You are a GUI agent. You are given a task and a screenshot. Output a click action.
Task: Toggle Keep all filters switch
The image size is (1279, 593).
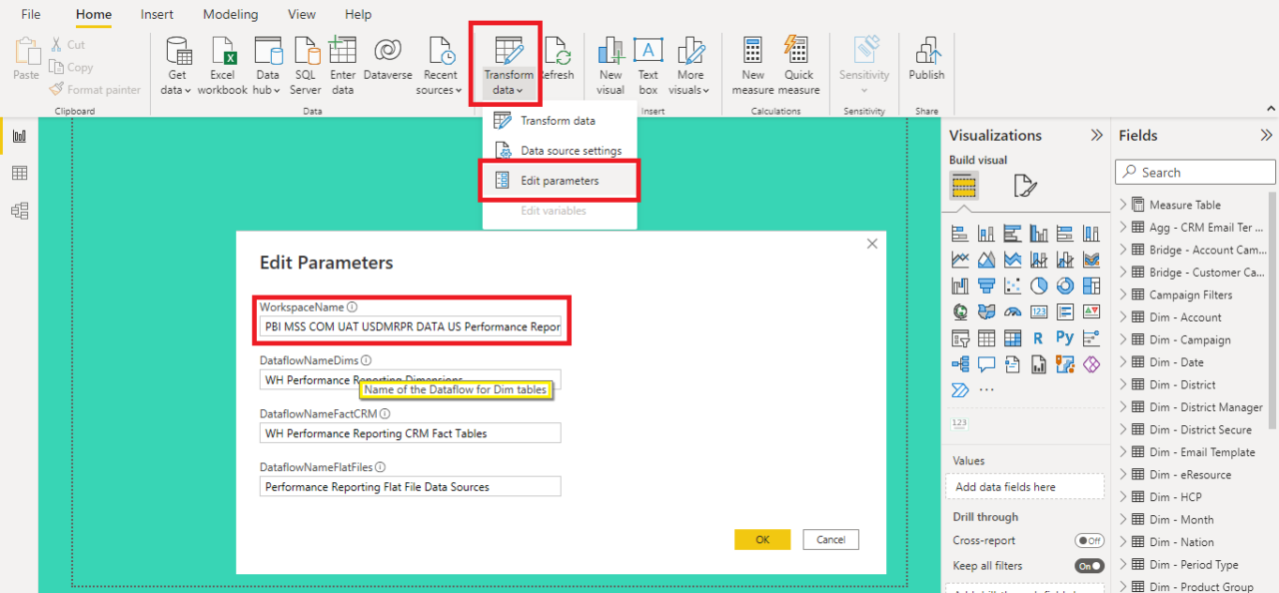[1089, 566]
